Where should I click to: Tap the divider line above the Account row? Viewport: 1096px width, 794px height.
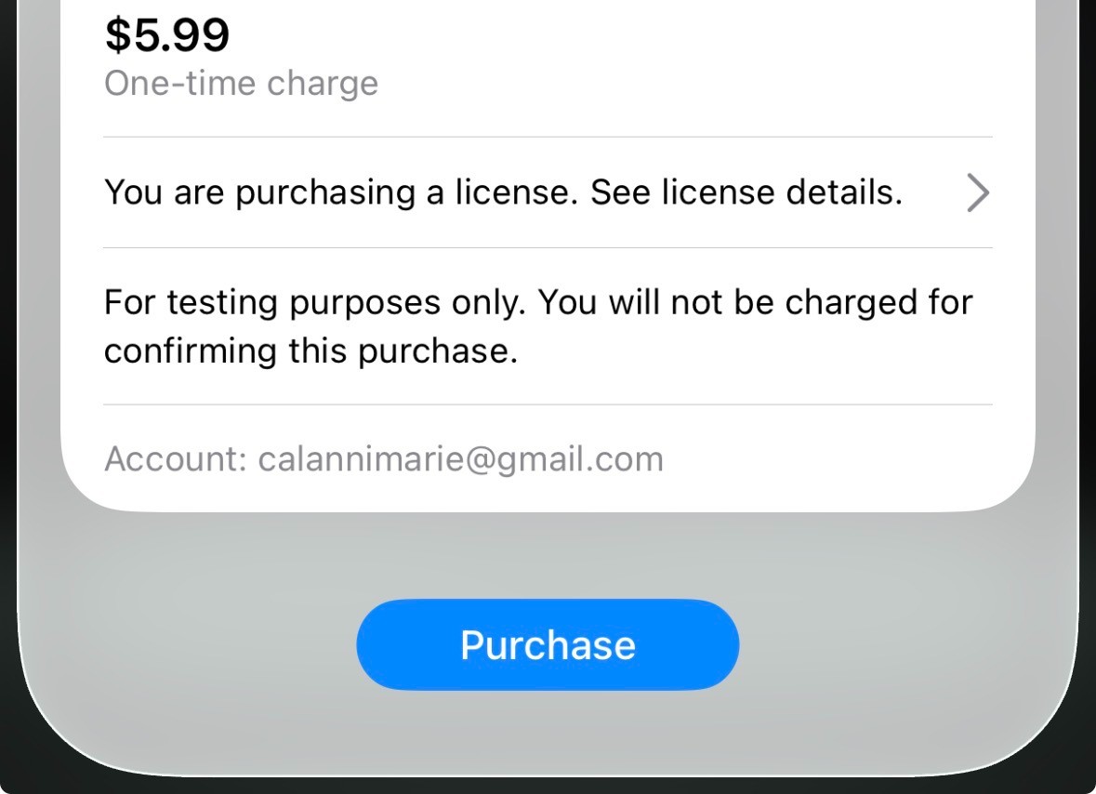(x=548, y=404)
